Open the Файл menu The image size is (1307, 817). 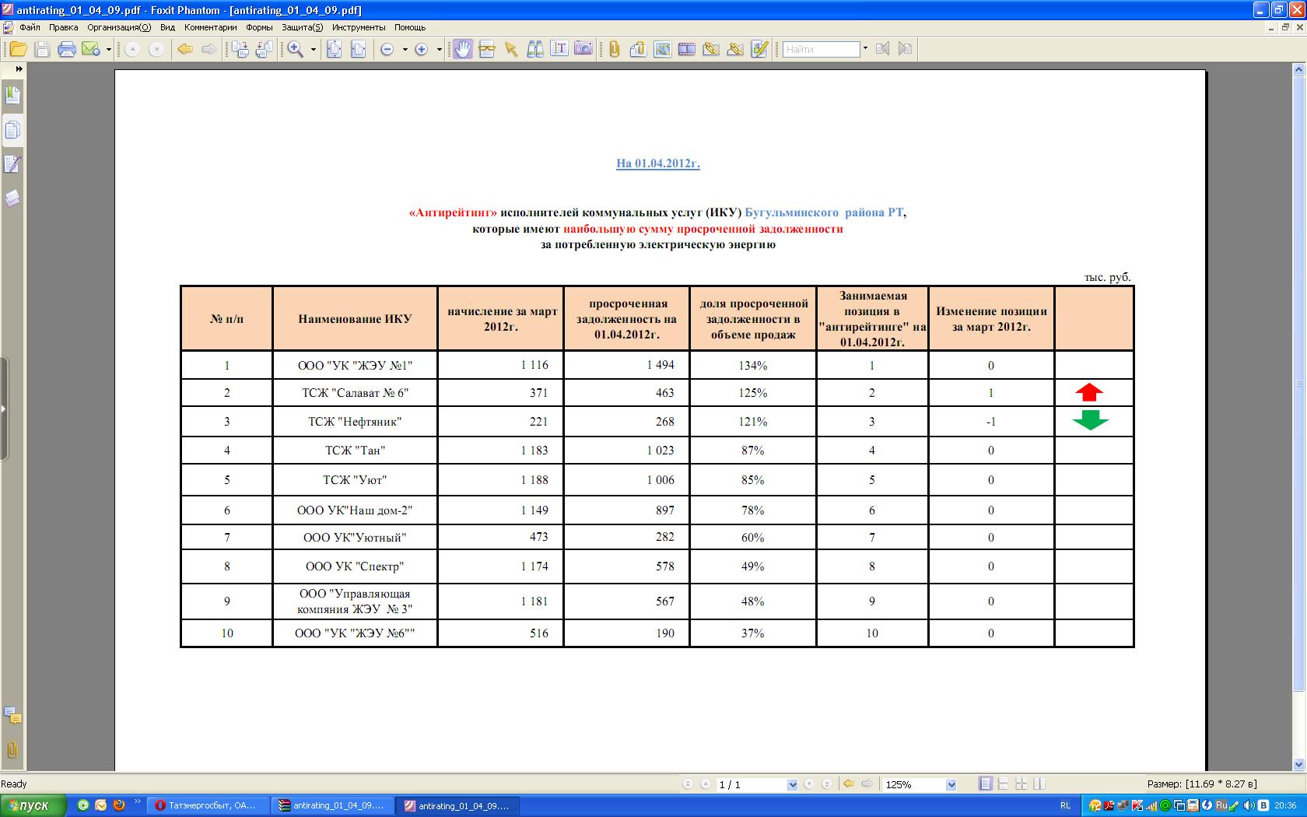pyautogui.click(x=30, y=27)
